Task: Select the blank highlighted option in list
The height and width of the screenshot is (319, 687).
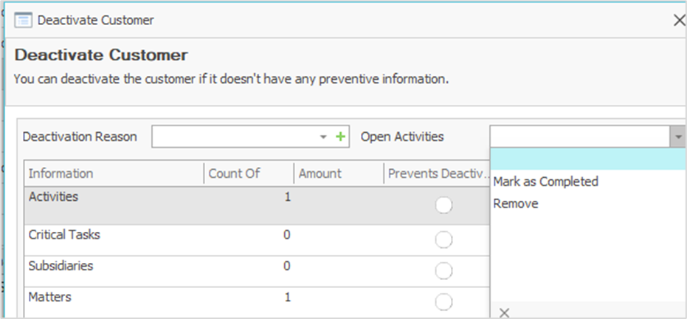Action: (x=587, y=159)
